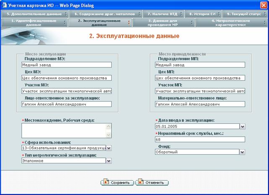The image size is (269, 195).
Task: Click the Отменить button
Action: pyautogui.click(x=152, y=182)
